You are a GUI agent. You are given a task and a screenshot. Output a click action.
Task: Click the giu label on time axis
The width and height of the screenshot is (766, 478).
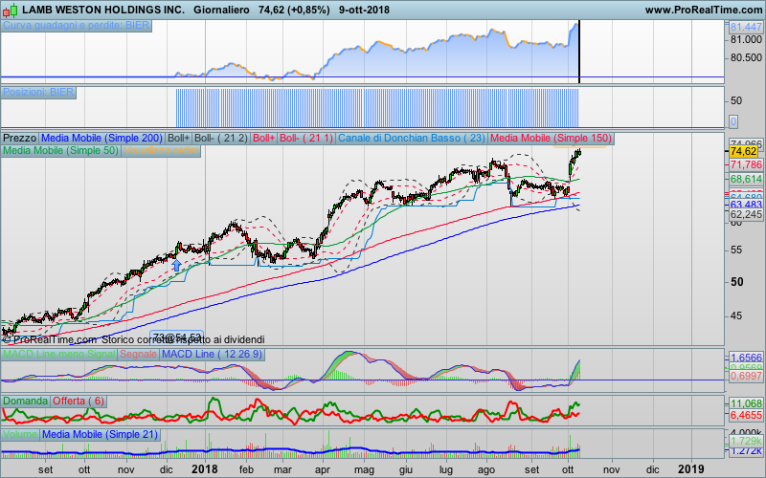pyautogui.click(x=405, y=470)
